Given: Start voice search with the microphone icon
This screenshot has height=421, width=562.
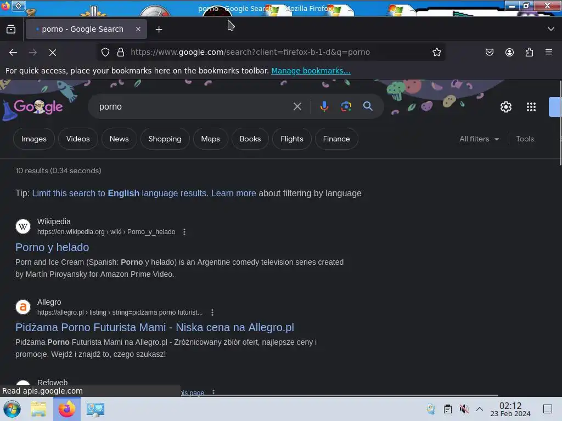Looking at the screenshot, I should point(324,107).
